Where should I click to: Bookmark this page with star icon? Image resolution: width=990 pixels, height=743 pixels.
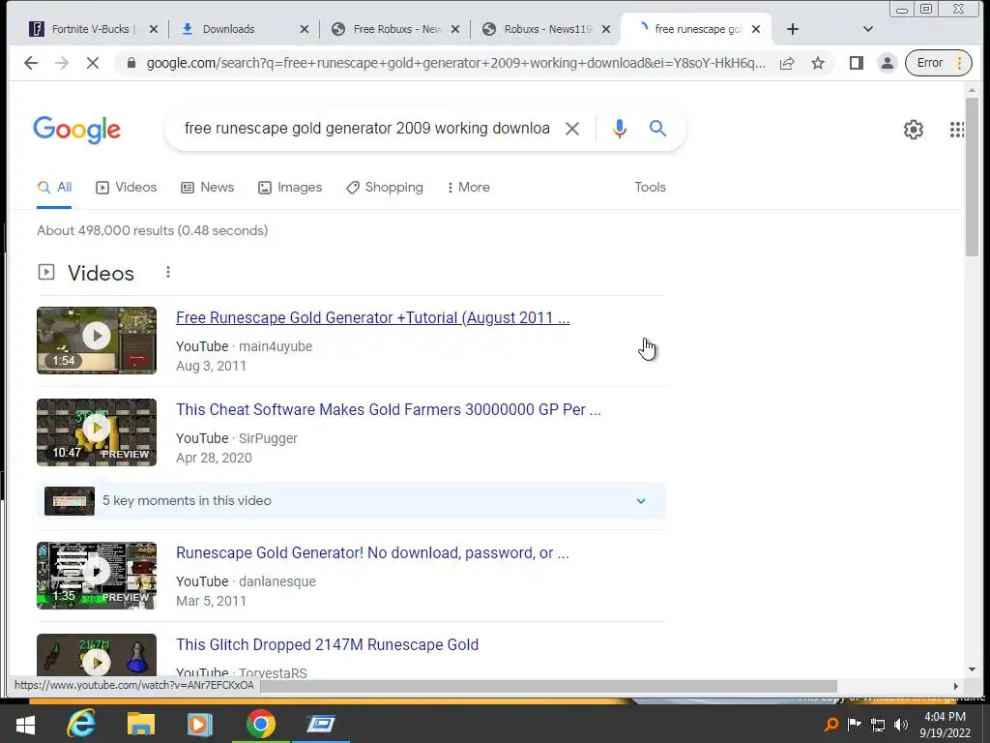pyautogui.click(x=818, y=63)
